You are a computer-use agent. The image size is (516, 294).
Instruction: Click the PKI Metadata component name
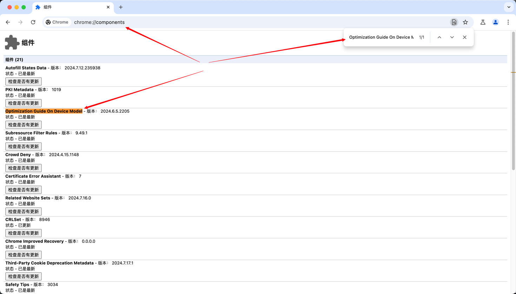point(19,90)
